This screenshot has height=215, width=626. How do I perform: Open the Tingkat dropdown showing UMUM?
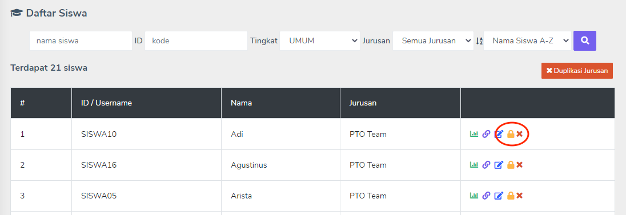click(320, 40)
